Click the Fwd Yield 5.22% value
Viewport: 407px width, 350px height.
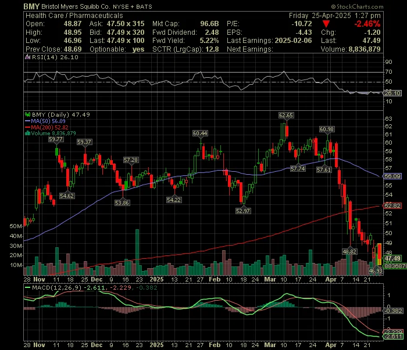tap(209, 41)
